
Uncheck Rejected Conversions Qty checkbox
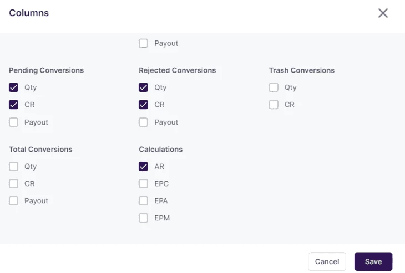coord(143,87)
